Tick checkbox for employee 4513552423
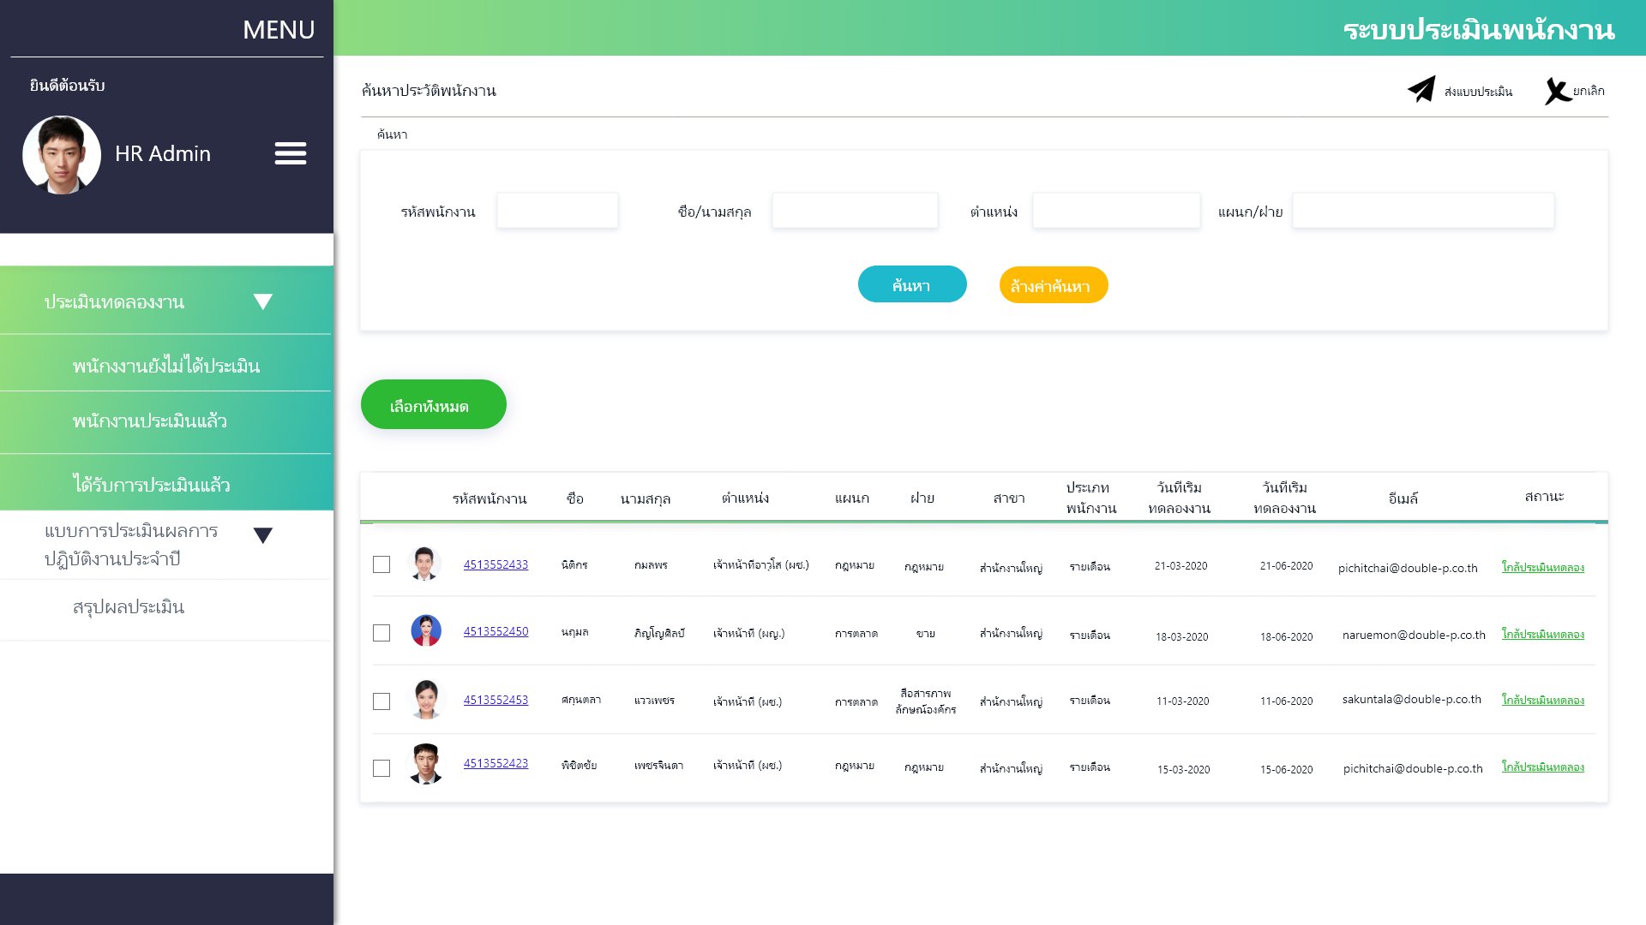 381,768
